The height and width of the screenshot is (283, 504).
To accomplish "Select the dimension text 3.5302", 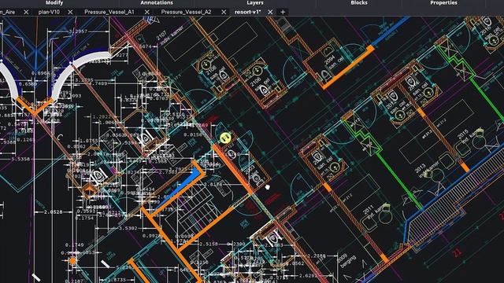I will coord(128,229).
